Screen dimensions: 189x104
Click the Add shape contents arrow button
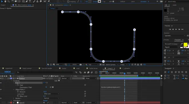(59, 81)
